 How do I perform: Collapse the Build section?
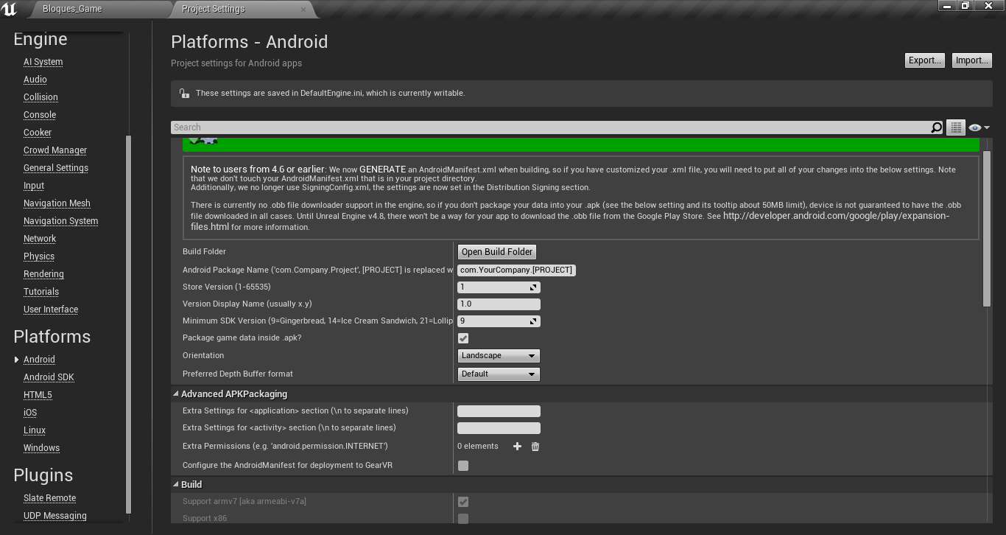[x=175, y=485]
